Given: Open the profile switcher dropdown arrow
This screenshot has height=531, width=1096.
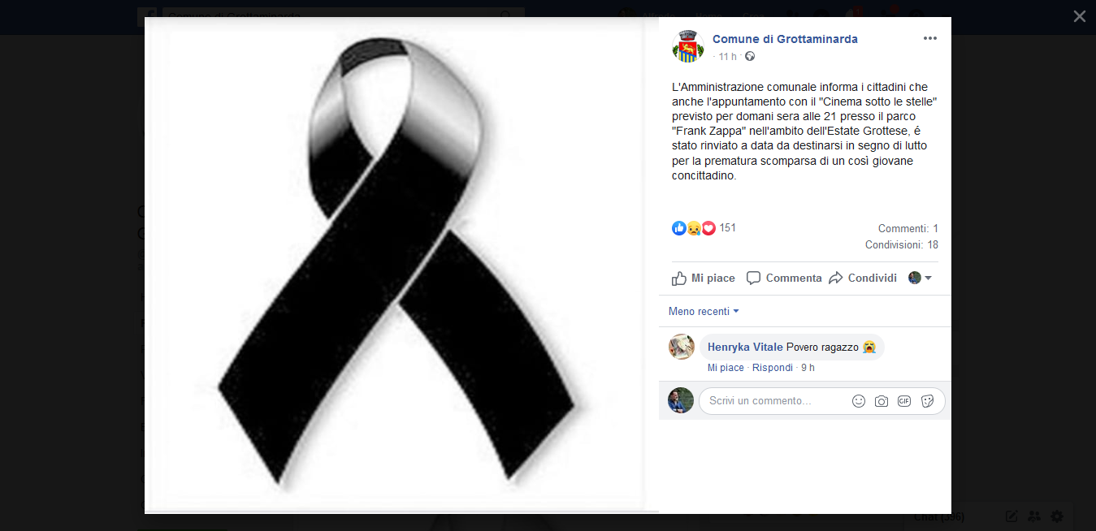Looking at the screenshot, I should (920, 278).
